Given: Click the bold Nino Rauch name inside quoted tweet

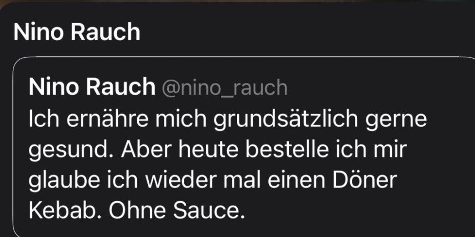Looking at the screenshot, I should click(92, 87).
